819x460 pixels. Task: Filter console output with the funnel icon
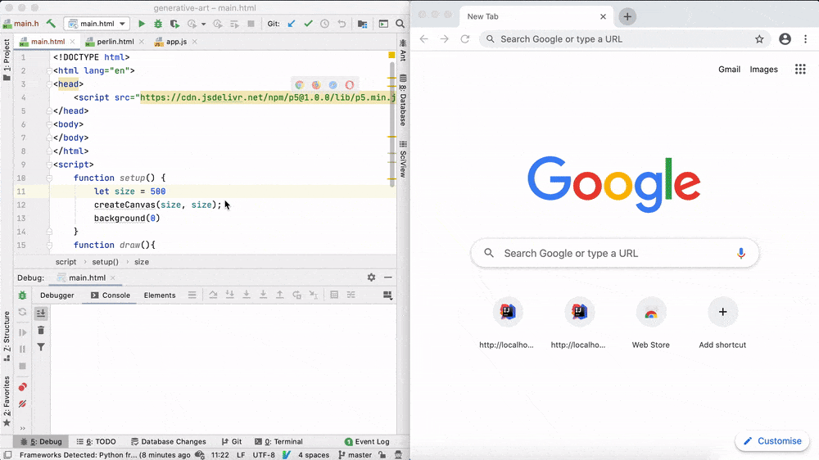click(41, 347)
